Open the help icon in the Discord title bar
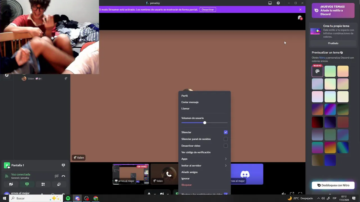The height and width of the screenshot is (202, 360). click(278, 3)
